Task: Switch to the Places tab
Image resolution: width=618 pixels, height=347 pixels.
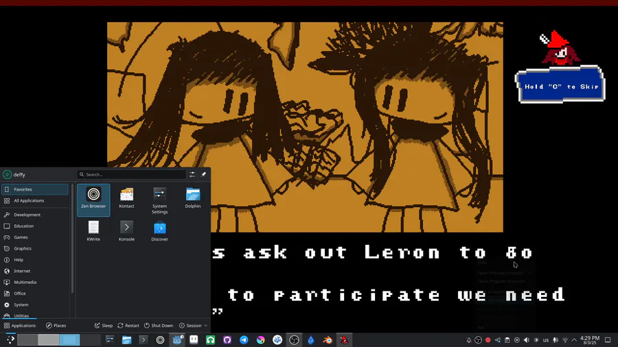Action: pyautogui.click(x=56, y=325)
